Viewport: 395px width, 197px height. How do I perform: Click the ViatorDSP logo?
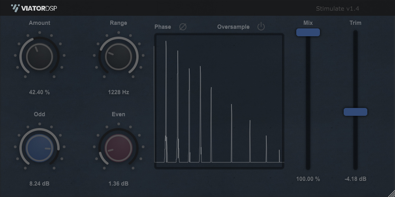click(34, 8)
